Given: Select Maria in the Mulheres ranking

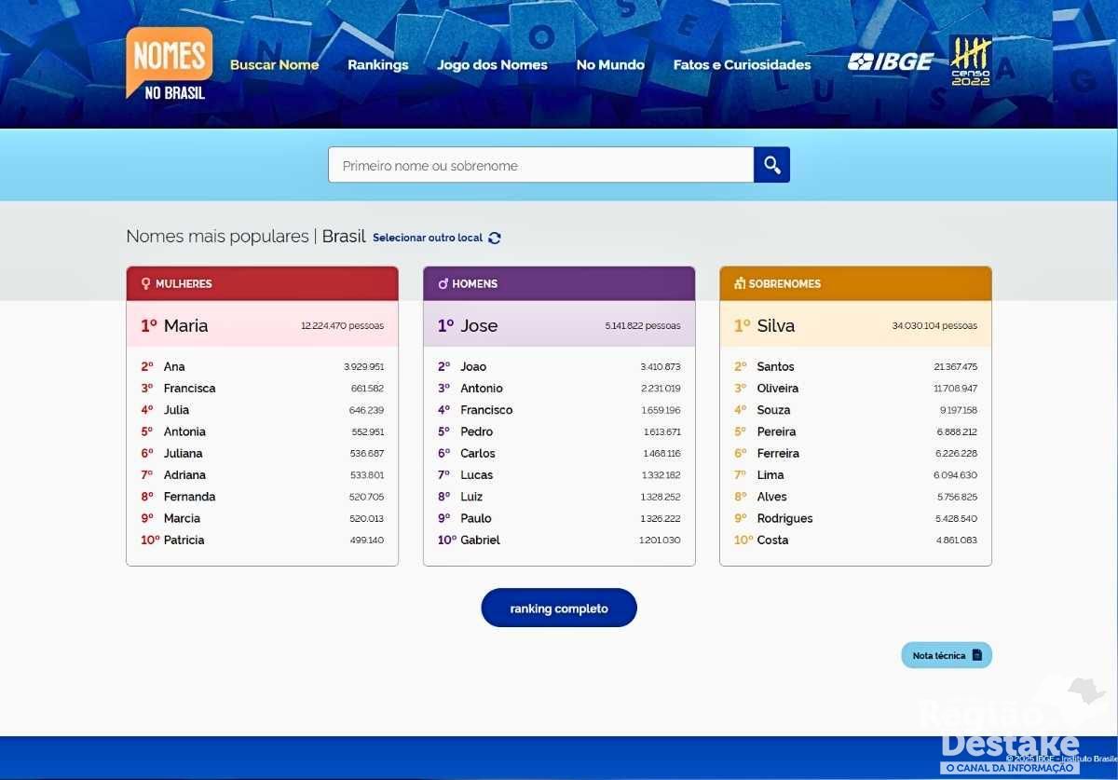Looking at the screenshot, I should click(185, 325).
